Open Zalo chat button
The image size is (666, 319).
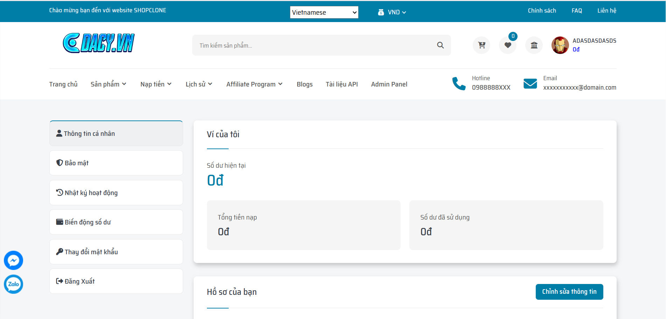tap(13, 284)
